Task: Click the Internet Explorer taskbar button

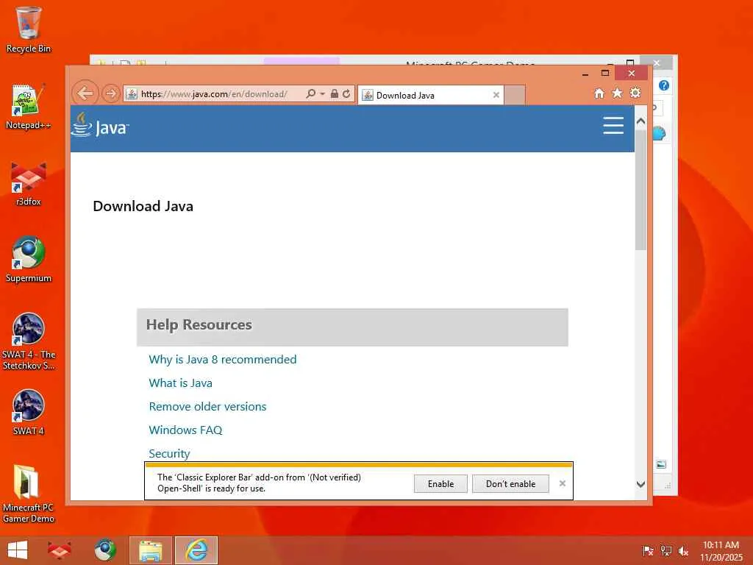Action: pyautogui.click(x=196, y=550)
